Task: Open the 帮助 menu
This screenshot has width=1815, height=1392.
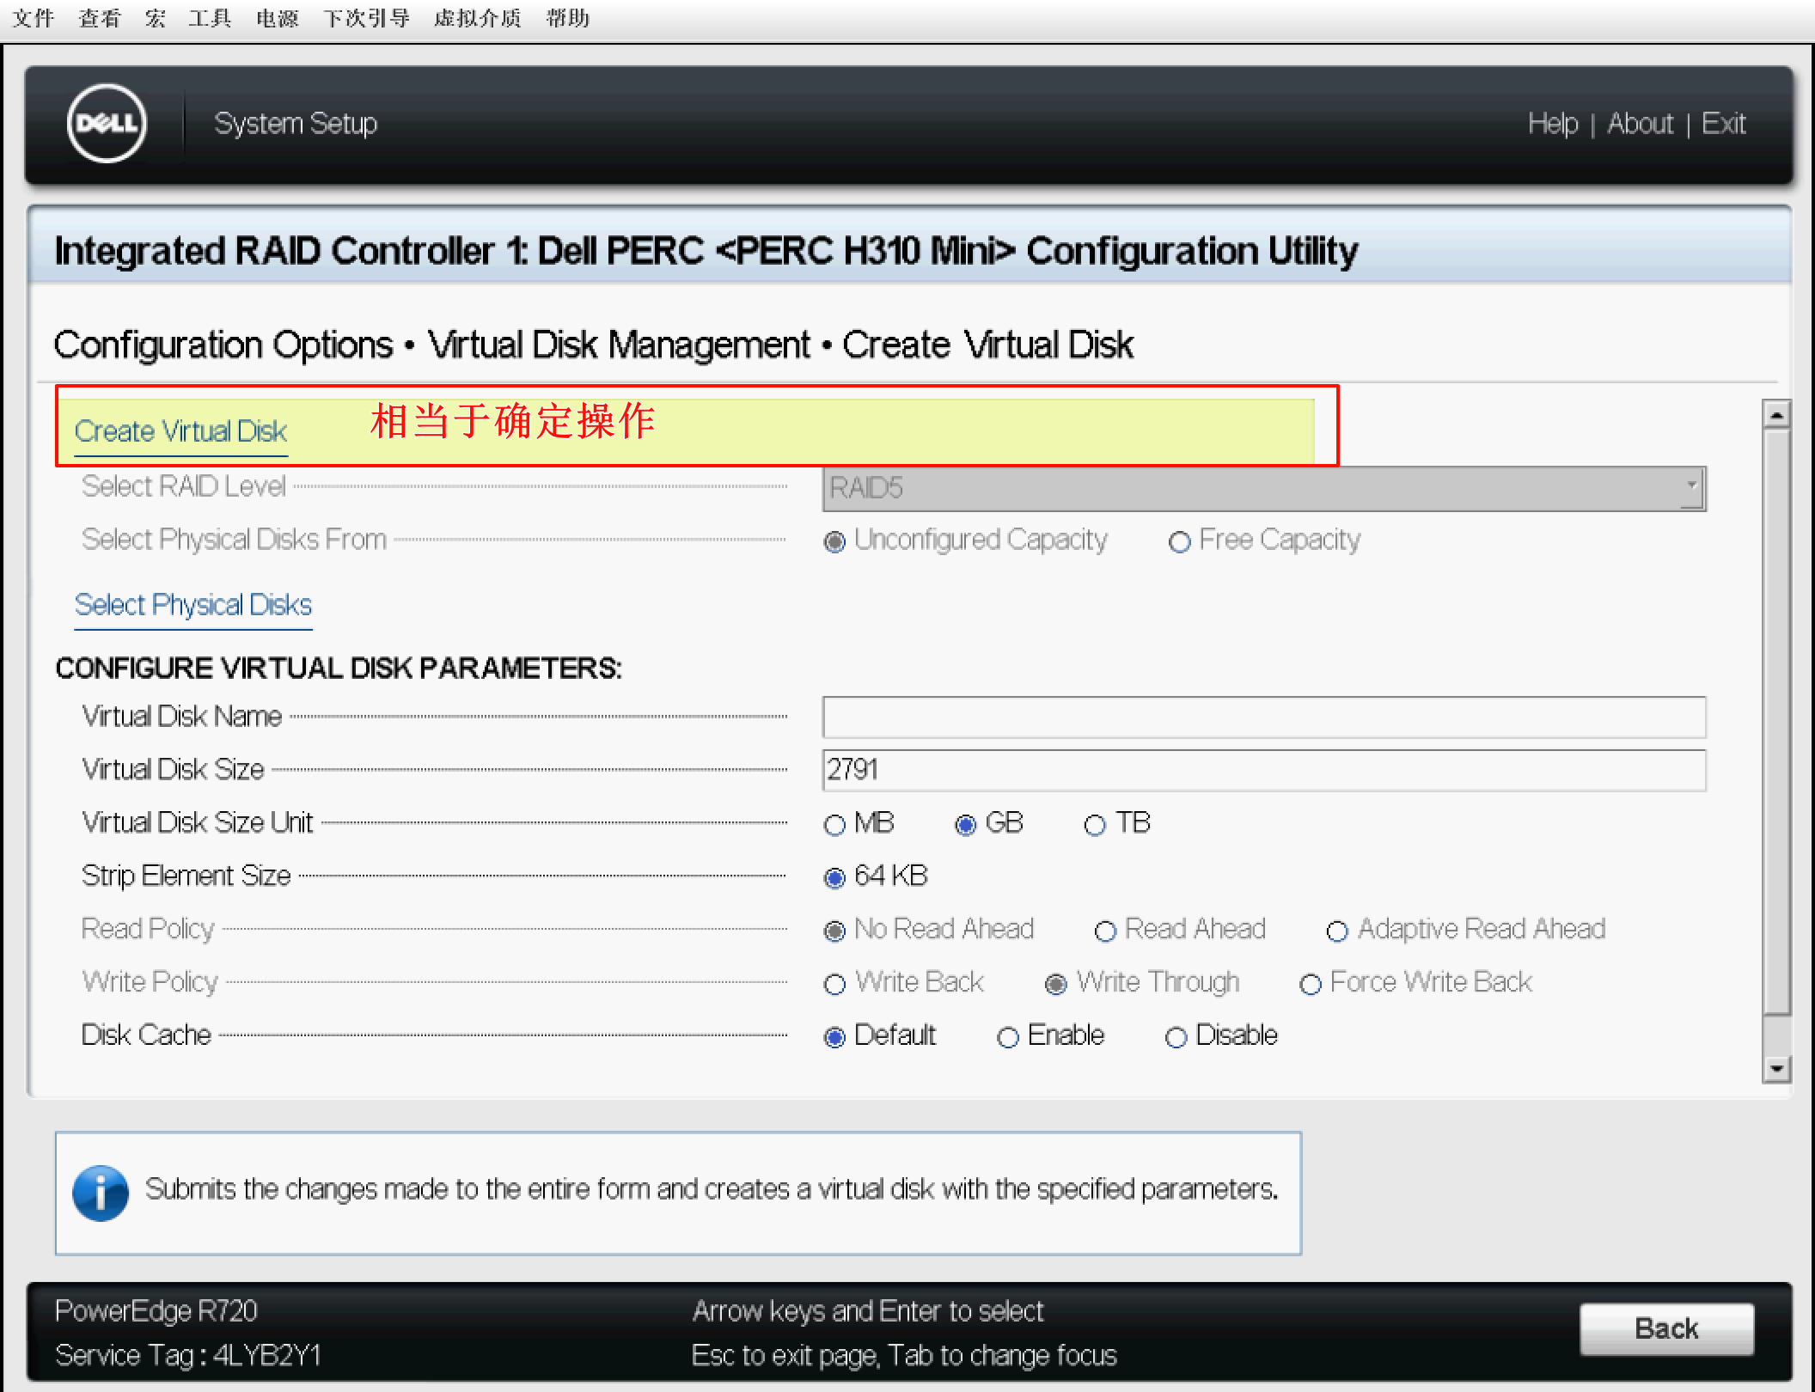Action: (x=568, y=18)
